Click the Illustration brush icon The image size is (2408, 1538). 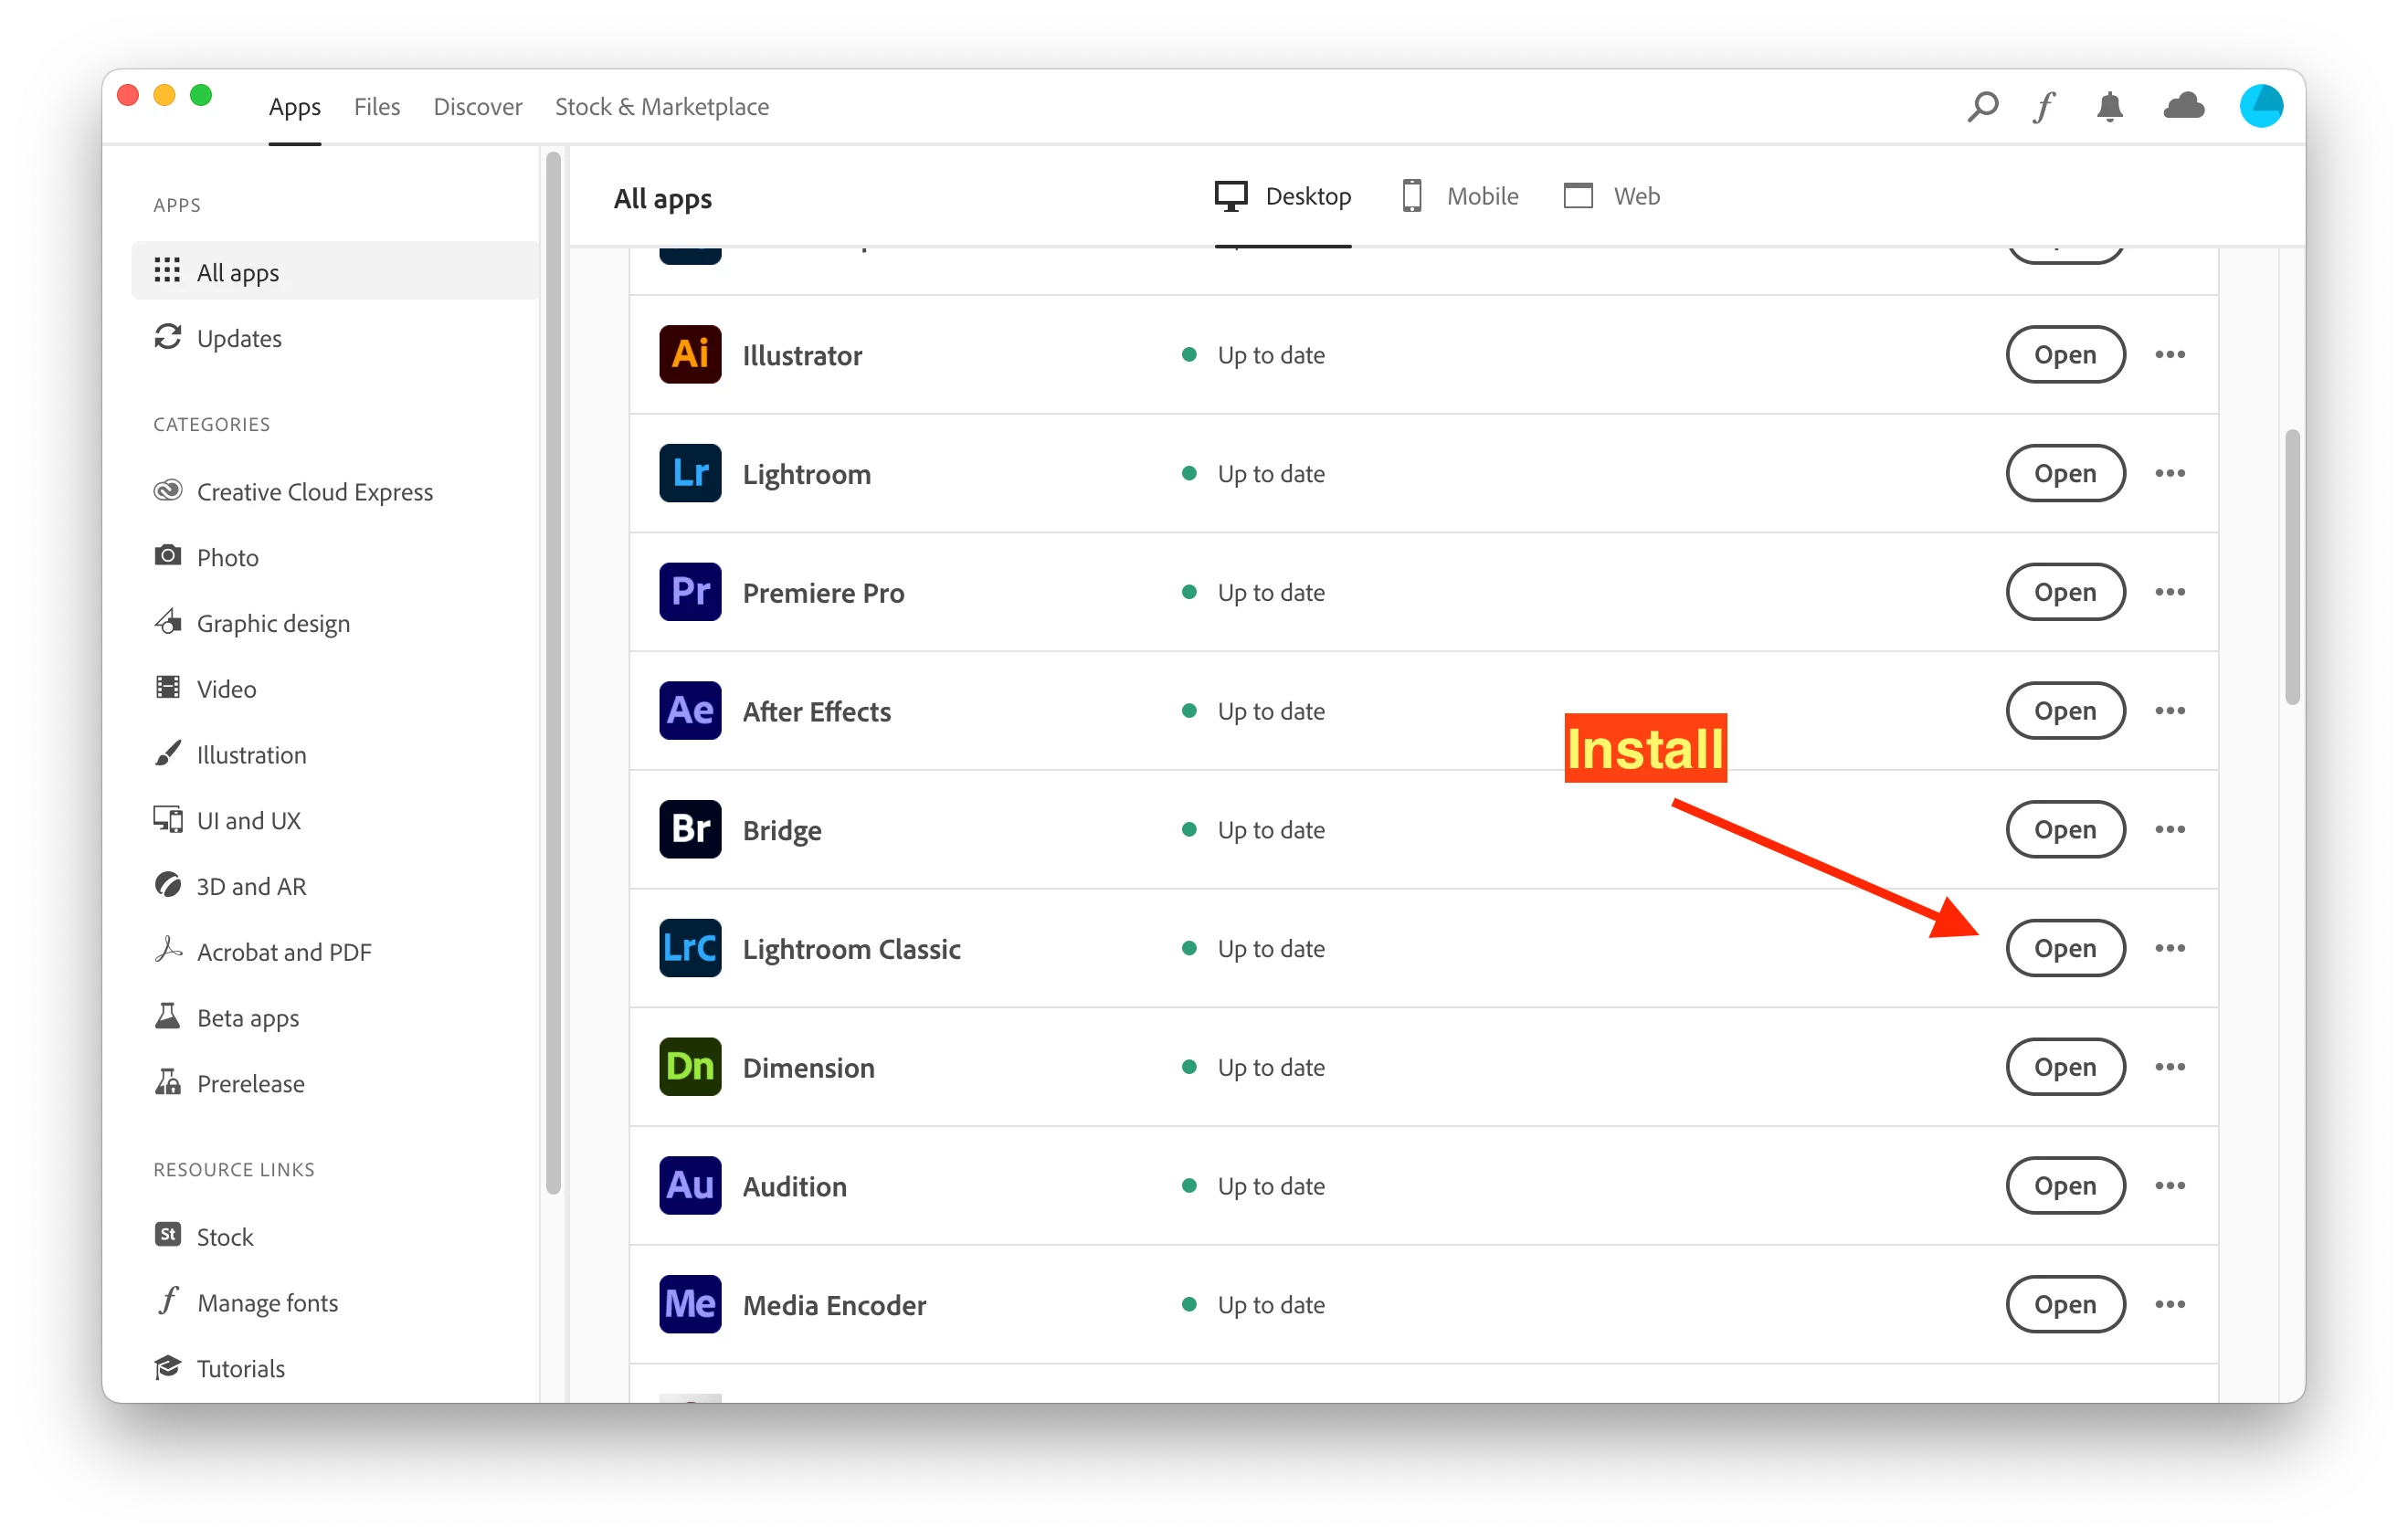pos(168,753)
